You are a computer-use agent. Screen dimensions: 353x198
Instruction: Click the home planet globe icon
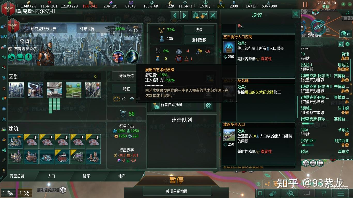pos(273,193)
